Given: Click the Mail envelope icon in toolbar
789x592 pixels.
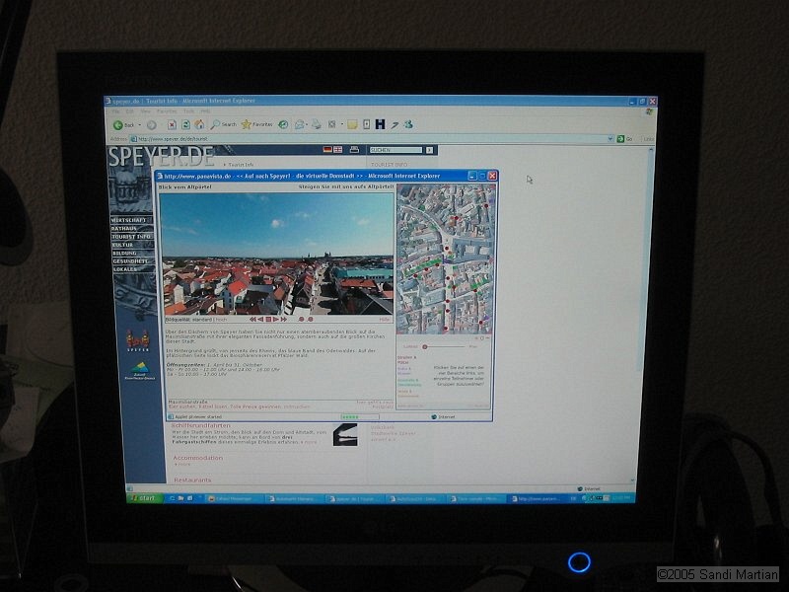Looking at the screenshot, I should pos(300,124).
